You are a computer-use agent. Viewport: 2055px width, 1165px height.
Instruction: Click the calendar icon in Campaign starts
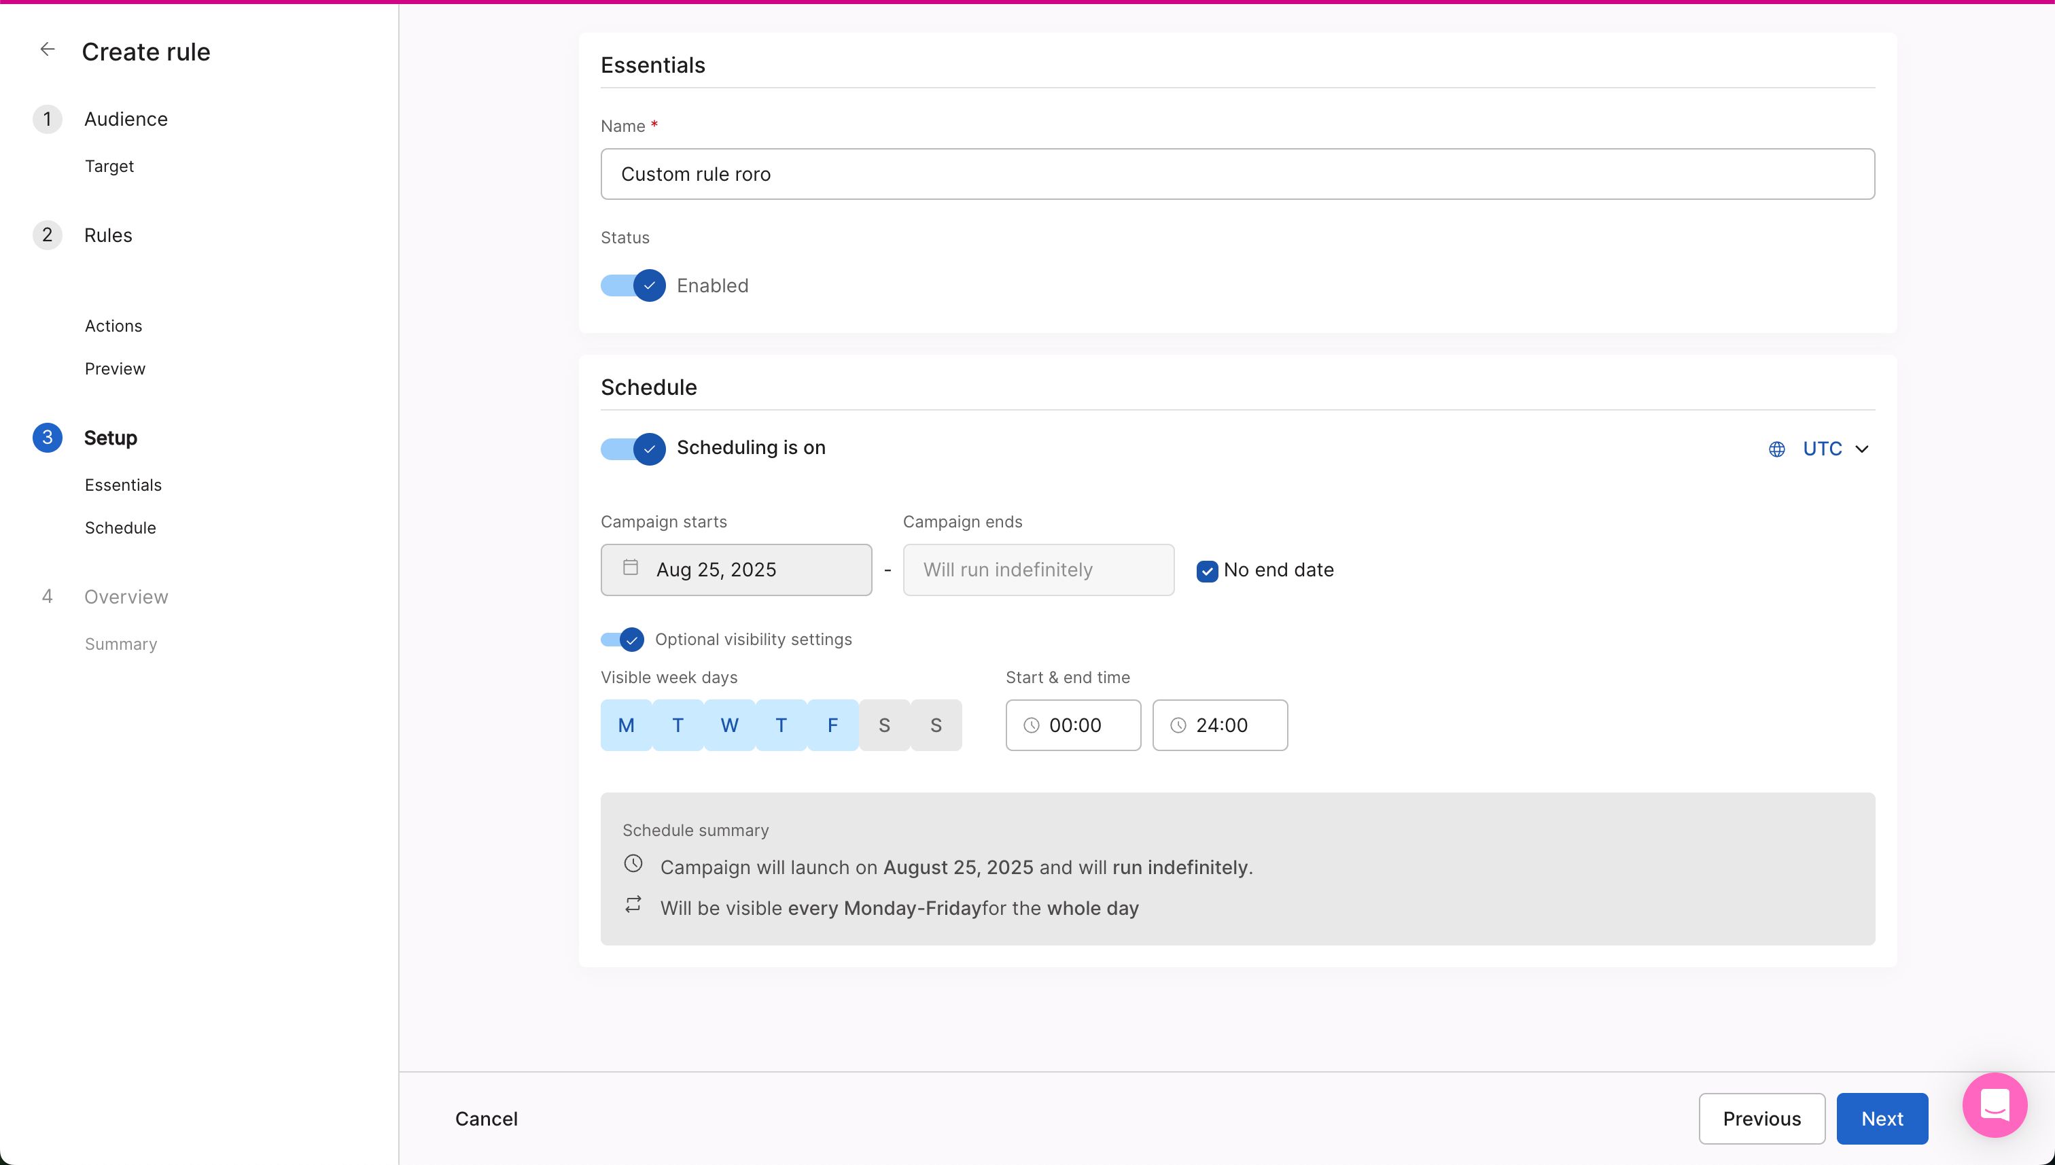631,568
